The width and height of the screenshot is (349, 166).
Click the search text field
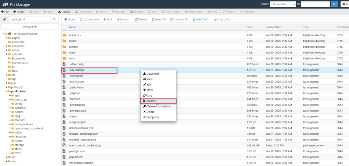pyautogui.click(x=316, y=4)
